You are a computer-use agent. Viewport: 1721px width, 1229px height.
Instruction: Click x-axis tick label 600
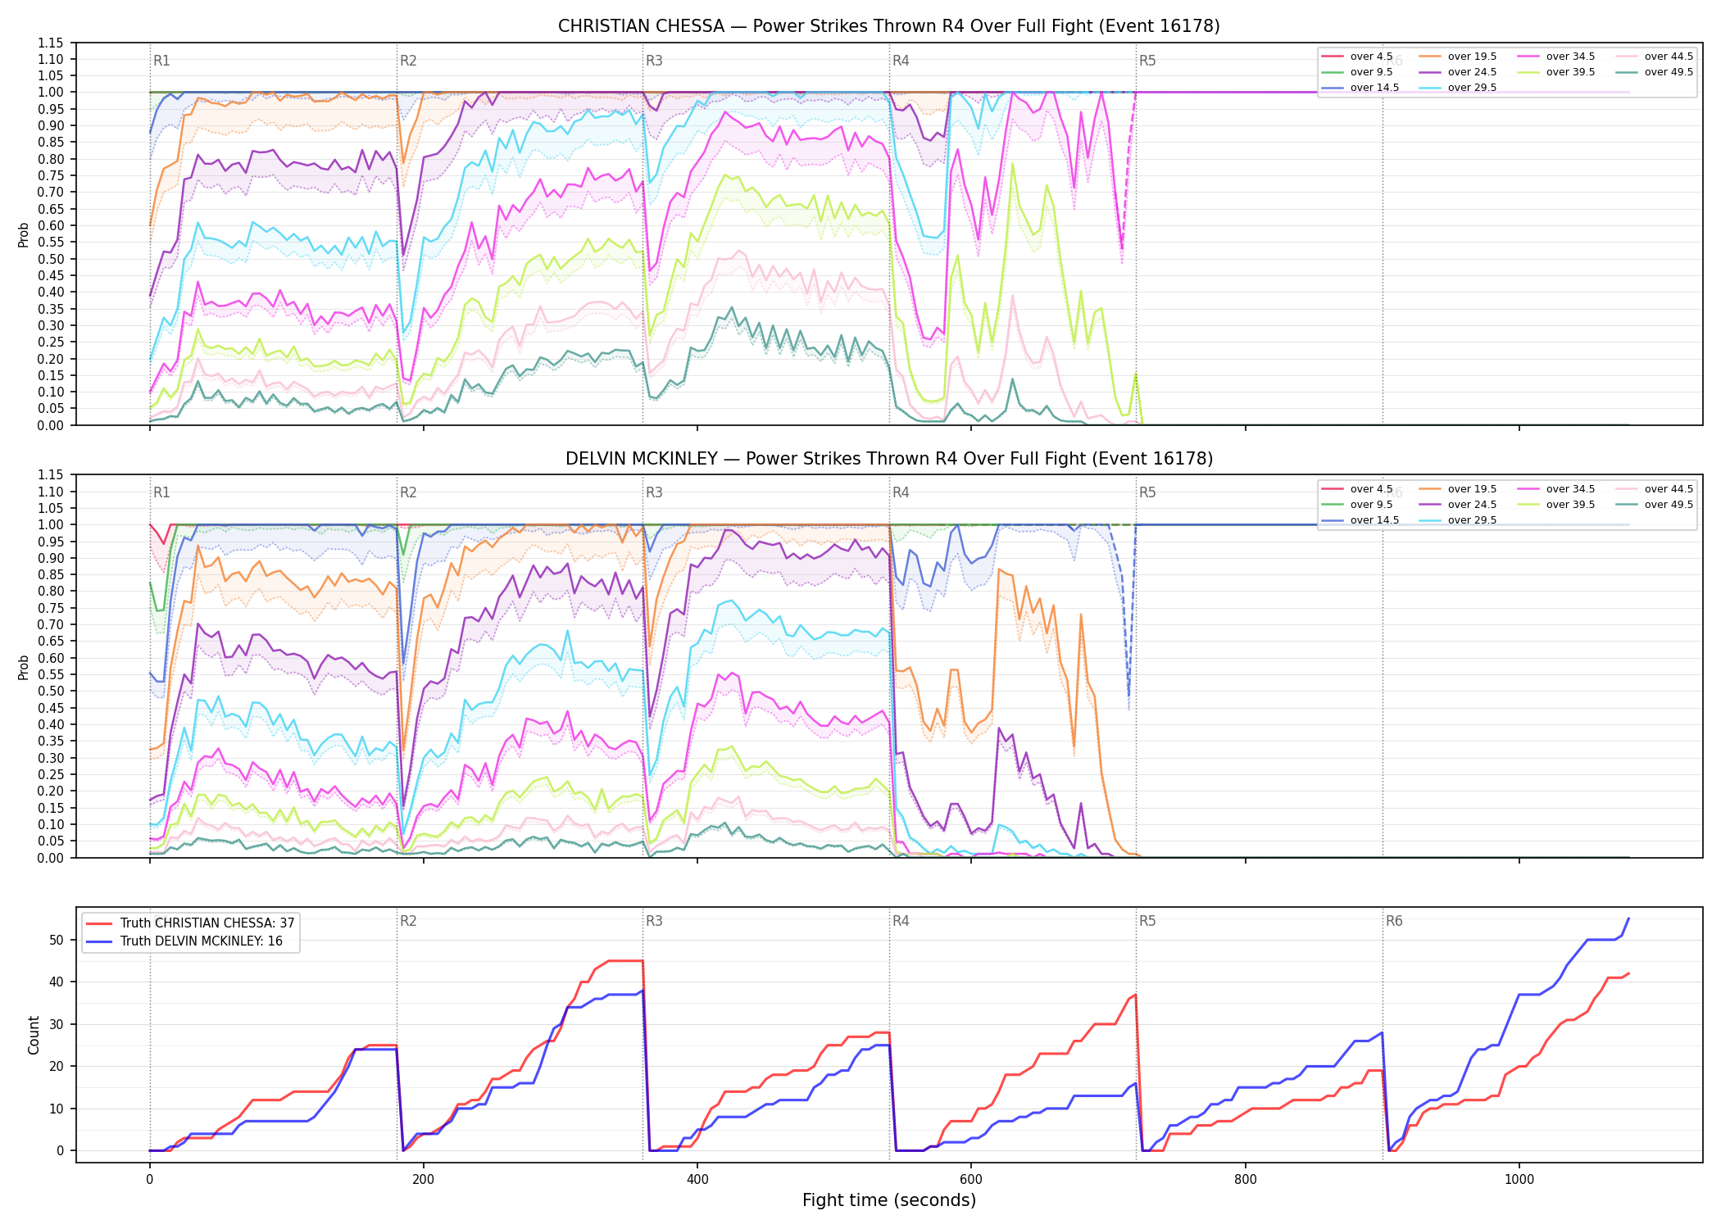[971, 1180]
